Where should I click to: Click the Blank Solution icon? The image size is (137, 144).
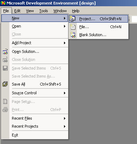click(73, 35)
